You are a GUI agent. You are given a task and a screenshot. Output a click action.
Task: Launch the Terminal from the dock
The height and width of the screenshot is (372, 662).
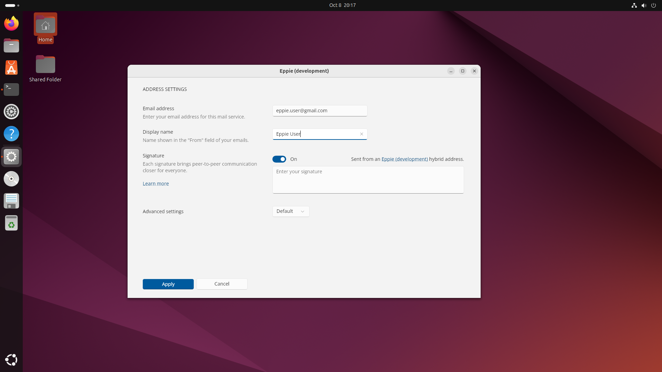(x=11, y=90)
